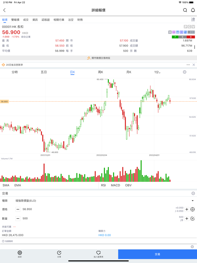Image resolution: width=197 pixels, height=263 pixels.
Task: Decrease quantity with minus button
Action: (x=18, y=218)
